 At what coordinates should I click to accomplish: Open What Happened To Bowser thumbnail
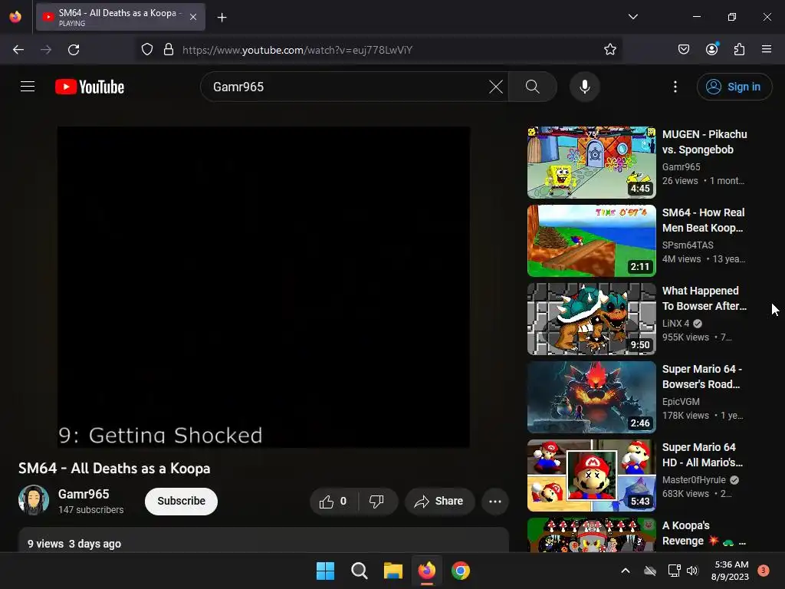pos(591,318)
